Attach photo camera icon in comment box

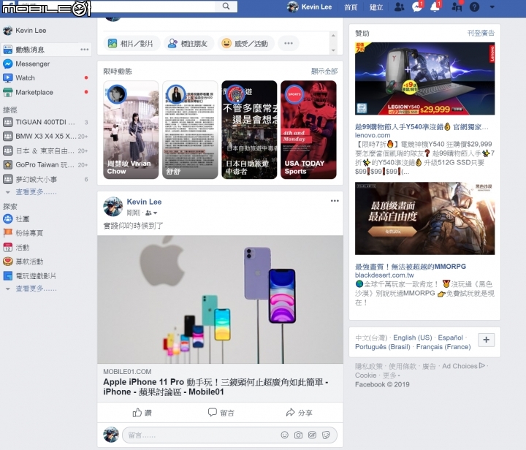click(x=298, y=435)
